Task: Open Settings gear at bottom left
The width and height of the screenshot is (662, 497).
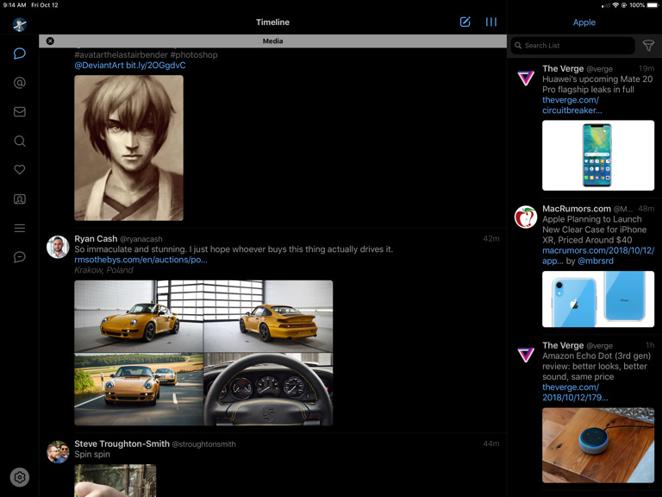Action: [19, 476]
